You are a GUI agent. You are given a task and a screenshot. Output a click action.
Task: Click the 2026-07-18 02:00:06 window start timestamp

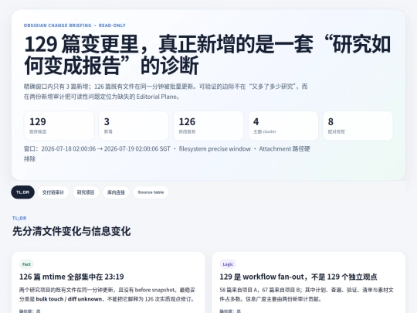tap(69, 149)
